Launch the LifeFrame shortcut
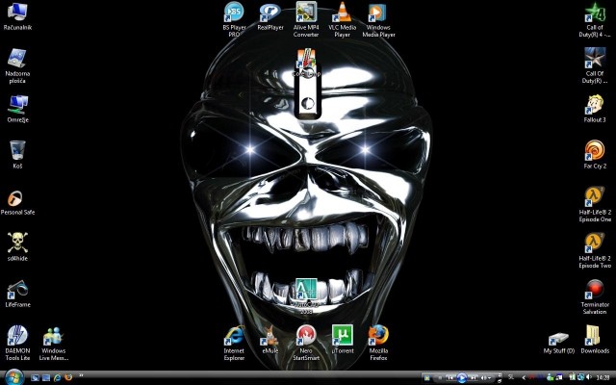Viewport: 616px width, 385px height. (x=17, y=294)
